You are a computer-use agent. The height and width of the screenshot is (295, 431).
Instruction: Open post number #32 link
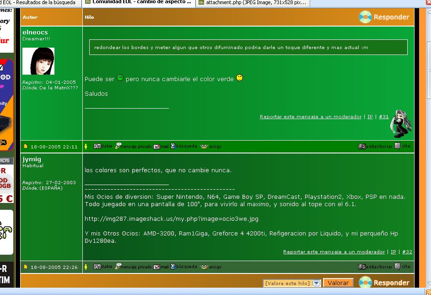[407, 252]
